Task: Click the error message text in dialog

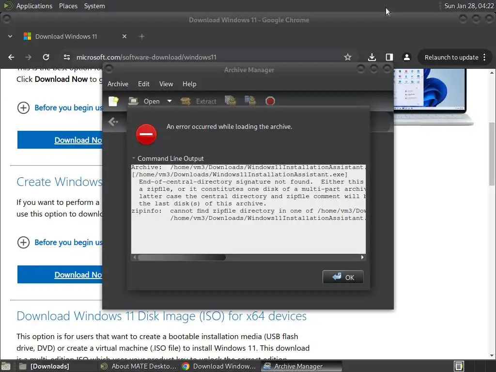Action: click(x=229, y=126)
